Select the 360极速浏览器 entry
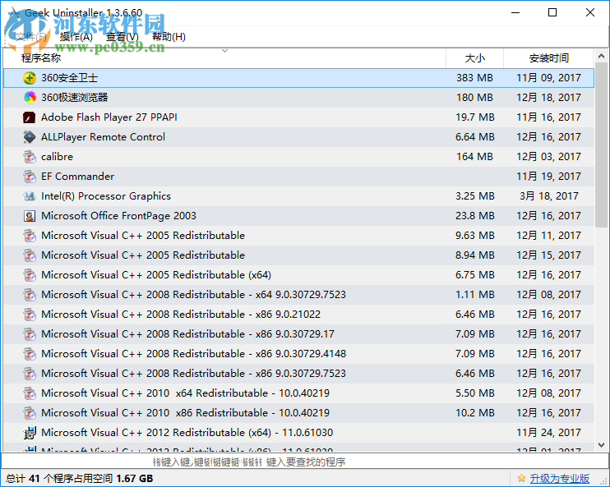Screen dimensions: 610x487 click(74, 98)
